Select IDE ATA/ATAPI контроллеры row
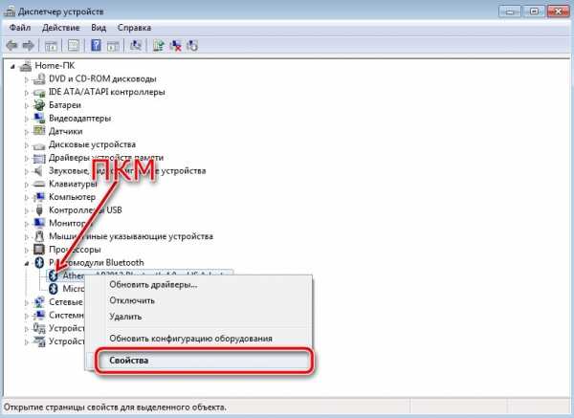The width and height of the screenshot is (574, 418). [x=107, y=92]
